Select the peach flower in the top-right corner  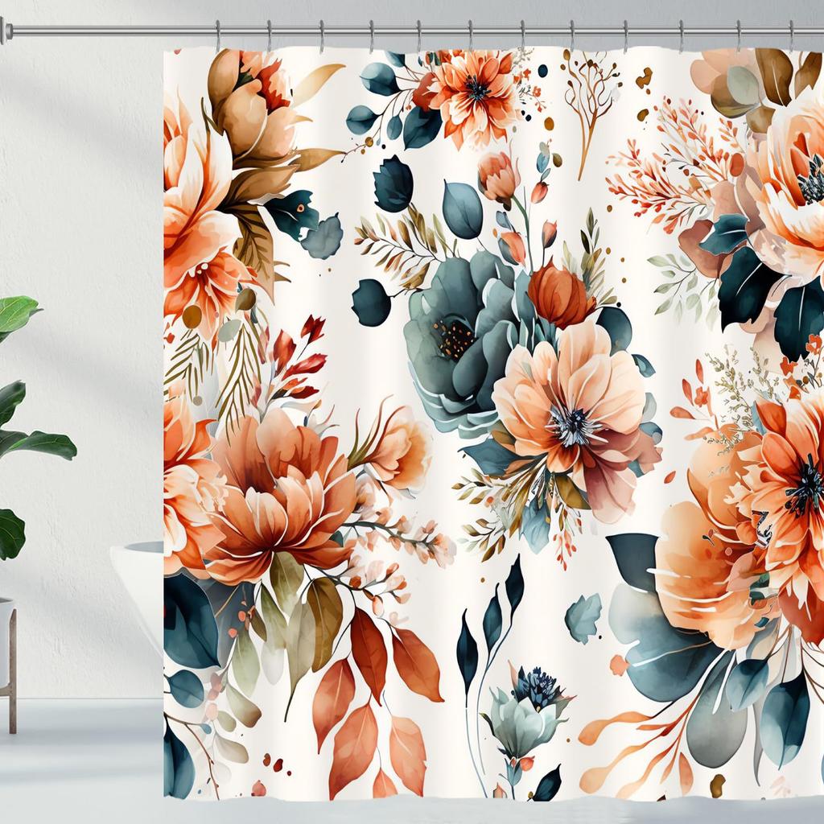tap(793, 169)
